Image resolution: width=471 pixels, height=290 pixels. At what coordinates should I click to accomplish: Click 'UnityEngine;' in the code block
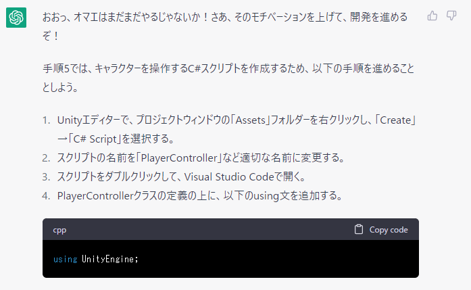pos(110,259)
